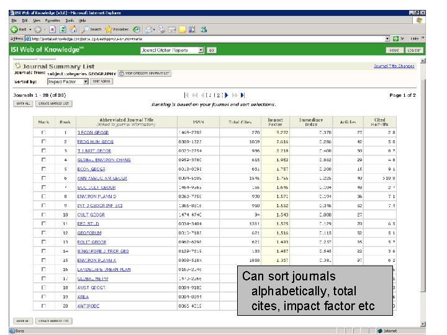The image size is (447, 335).
Task: Click the page scrollbar up arrow
Action: pos(423,60)
